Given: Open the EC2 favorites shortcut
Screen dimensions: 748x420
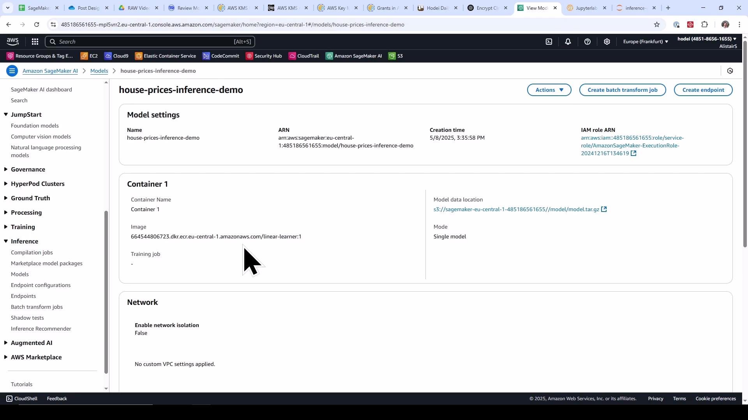Looking at the screenshot, I should (89, 56).
